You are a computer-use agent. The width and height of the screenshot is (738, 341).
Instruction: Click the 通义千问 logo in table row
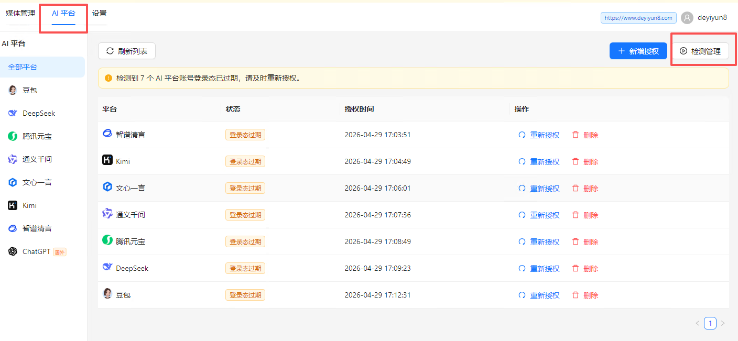coord(107,214)
